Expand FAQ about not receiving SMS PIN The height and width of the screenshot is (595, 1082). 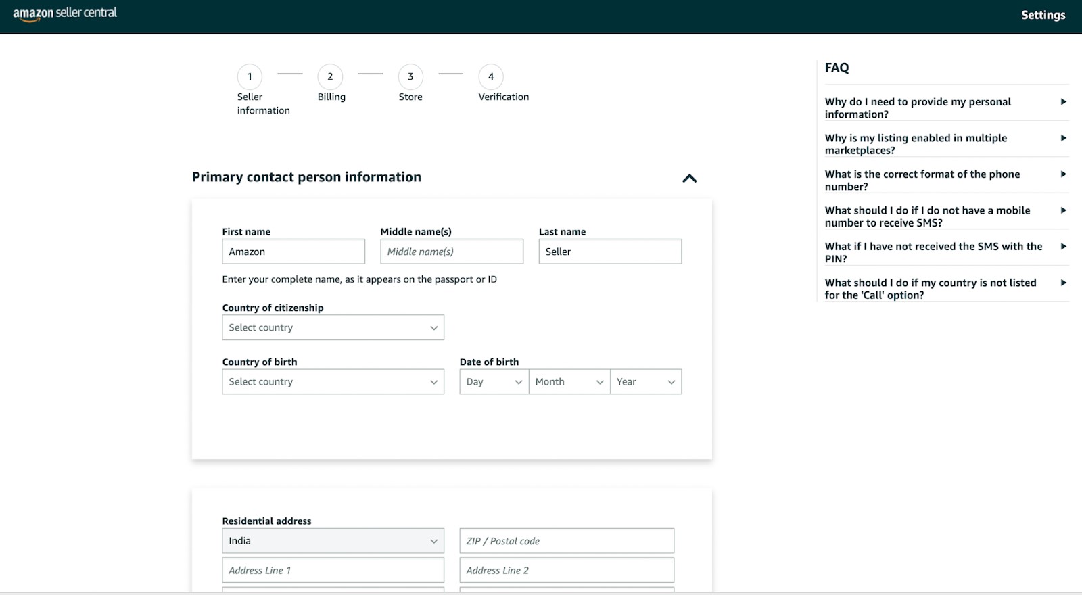click(945, 252)
